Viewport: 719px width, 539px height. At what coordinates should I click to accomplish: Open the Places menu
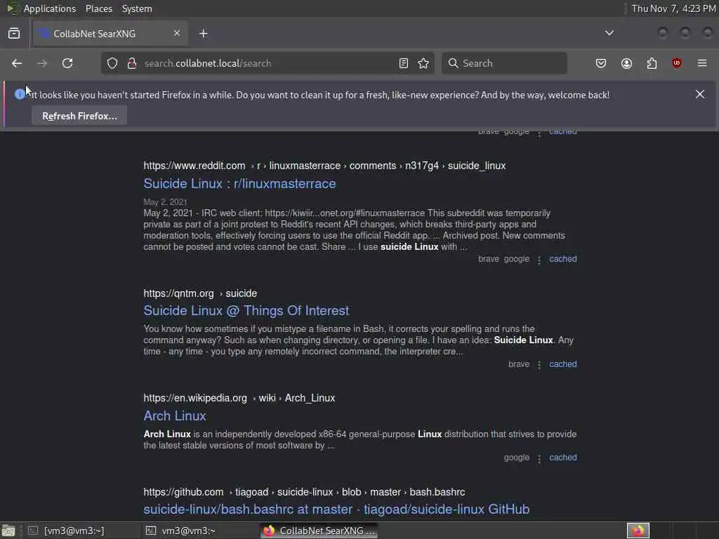98,8
